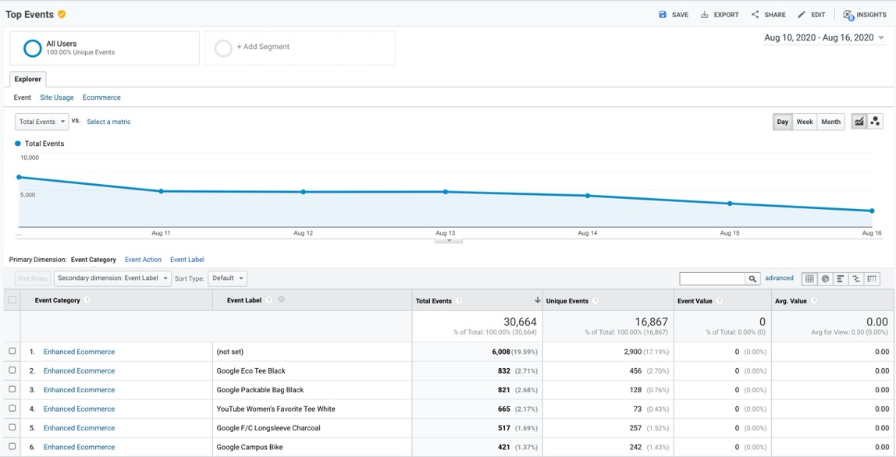896x457 pixels.
Task: Click the Add Segment empty circle
Action: 223,48
